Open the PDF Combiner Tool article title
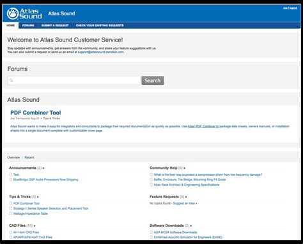The height and width of the screenshot is (244, 303). (36, 113)
